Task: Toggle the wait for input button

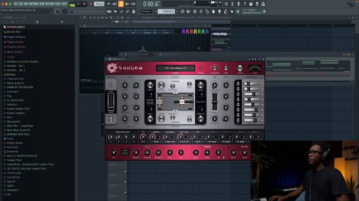Action: (114, 4)
